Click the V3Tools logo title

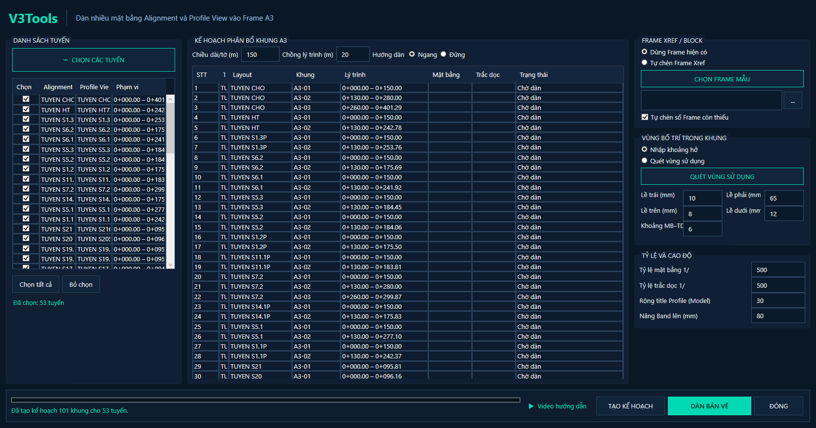coord(33,19)
